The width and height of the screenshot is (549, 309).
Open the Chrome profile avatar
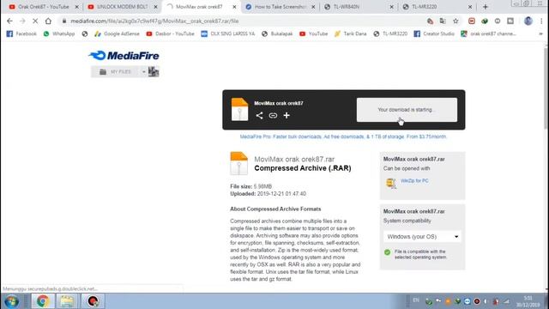coord(528,21)
